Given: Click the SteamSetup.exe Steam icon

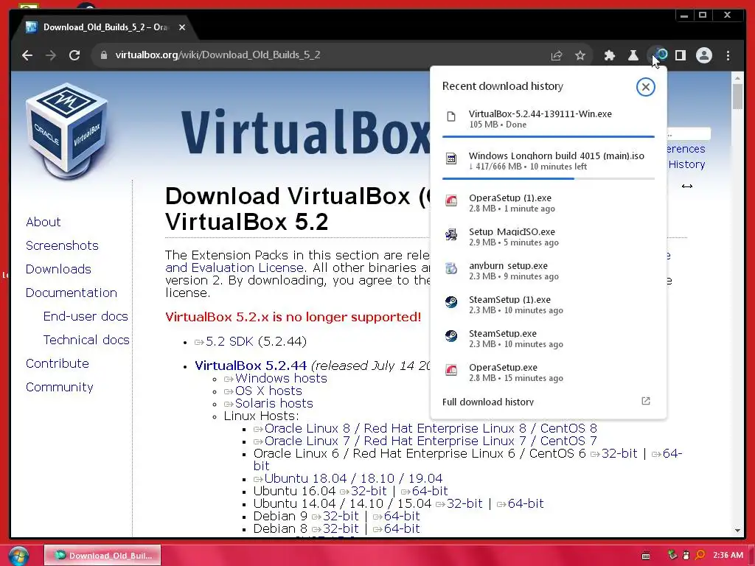Looking at the screenshot, I should click(451, 336).
